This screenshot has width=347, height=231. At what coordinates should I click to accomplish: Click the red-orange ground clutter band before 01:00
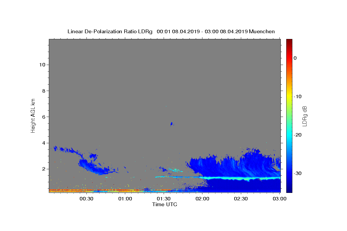[x=87, y=190]
